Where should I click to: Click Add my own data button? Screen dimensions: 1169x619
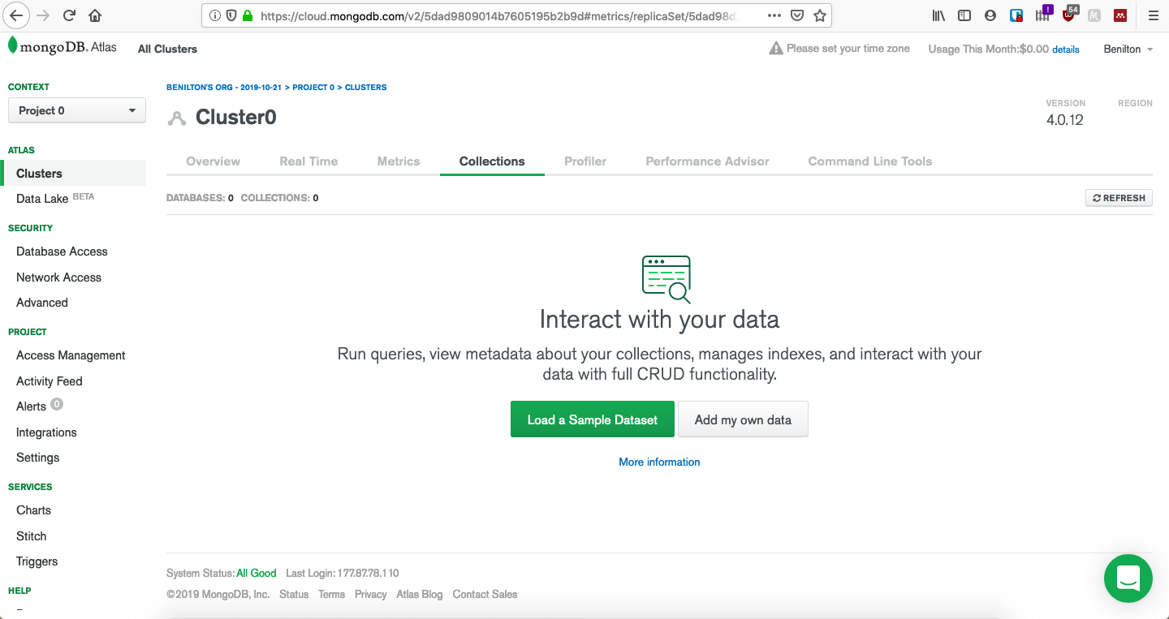point(743,419)
